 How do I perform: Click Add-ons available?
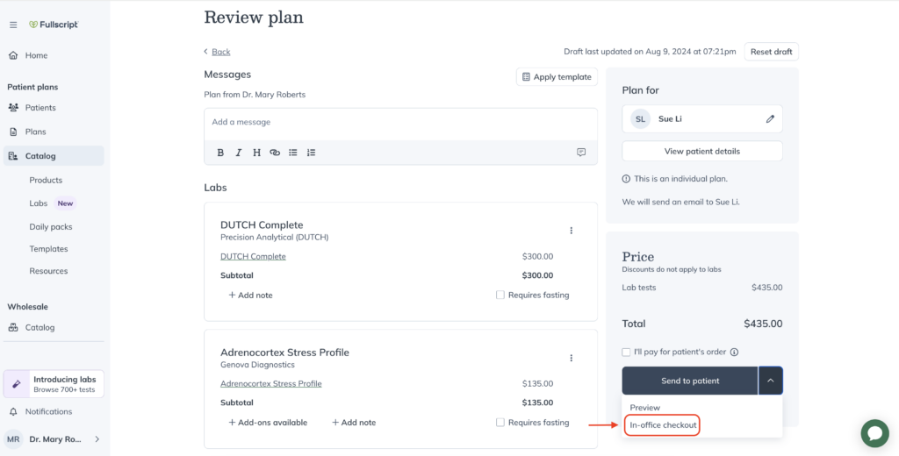[268, 422]
